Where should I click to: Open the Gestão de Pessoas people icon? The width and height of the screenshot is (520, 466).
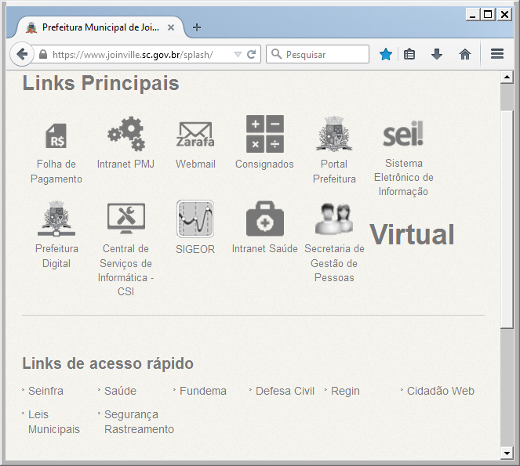coord(334,219)
